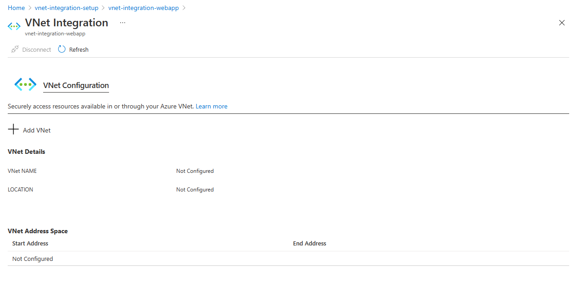The image size is (576, 299).
Task: Click the Refresh circular arrow icon
Action: [62, 49]
